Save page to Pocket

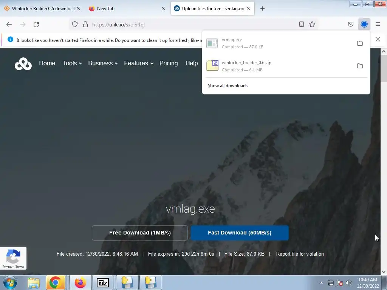(x=351, y=24)
